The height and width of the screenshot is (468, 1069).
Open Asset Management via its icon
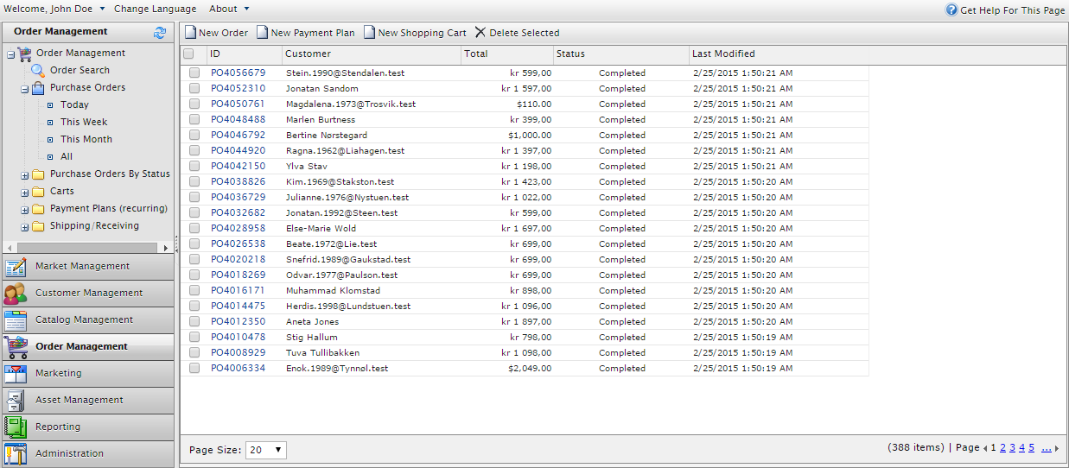pos(16,401)
